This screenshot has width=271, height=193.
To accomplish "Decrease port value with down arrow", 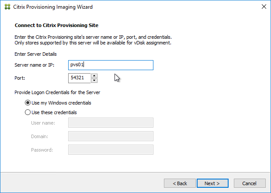I will point(94,81).
